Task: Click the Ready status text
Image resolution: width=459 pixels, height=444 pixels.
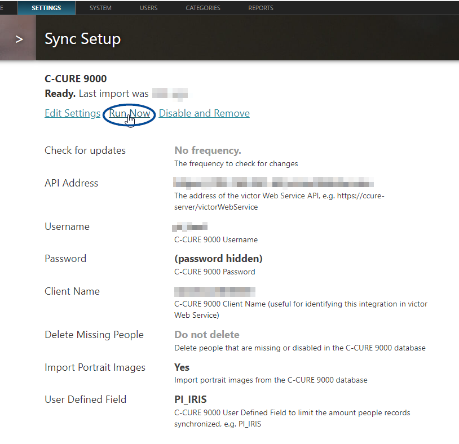Action: 60,94
